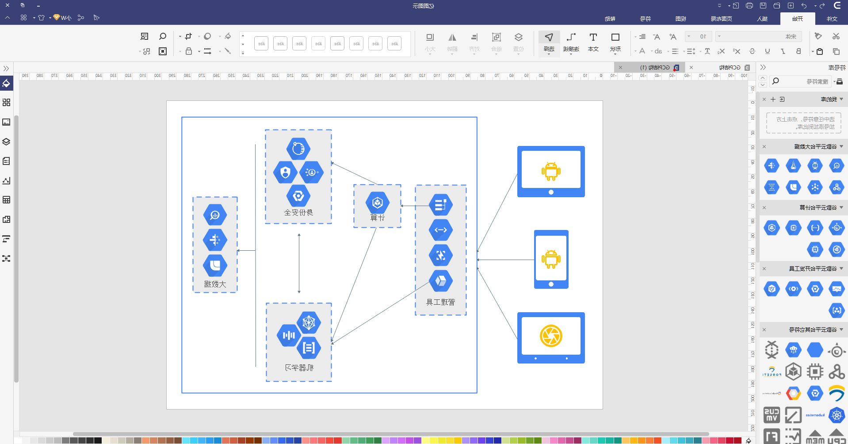Click the Print icon in title bar
The height and width of the screenshot is (444, 848).
pyautogui.click(x=749, y=5)
